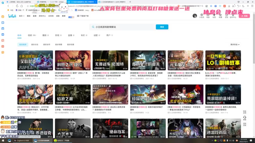
Task: Sort results by 最多点击
Action: [35, 44]
